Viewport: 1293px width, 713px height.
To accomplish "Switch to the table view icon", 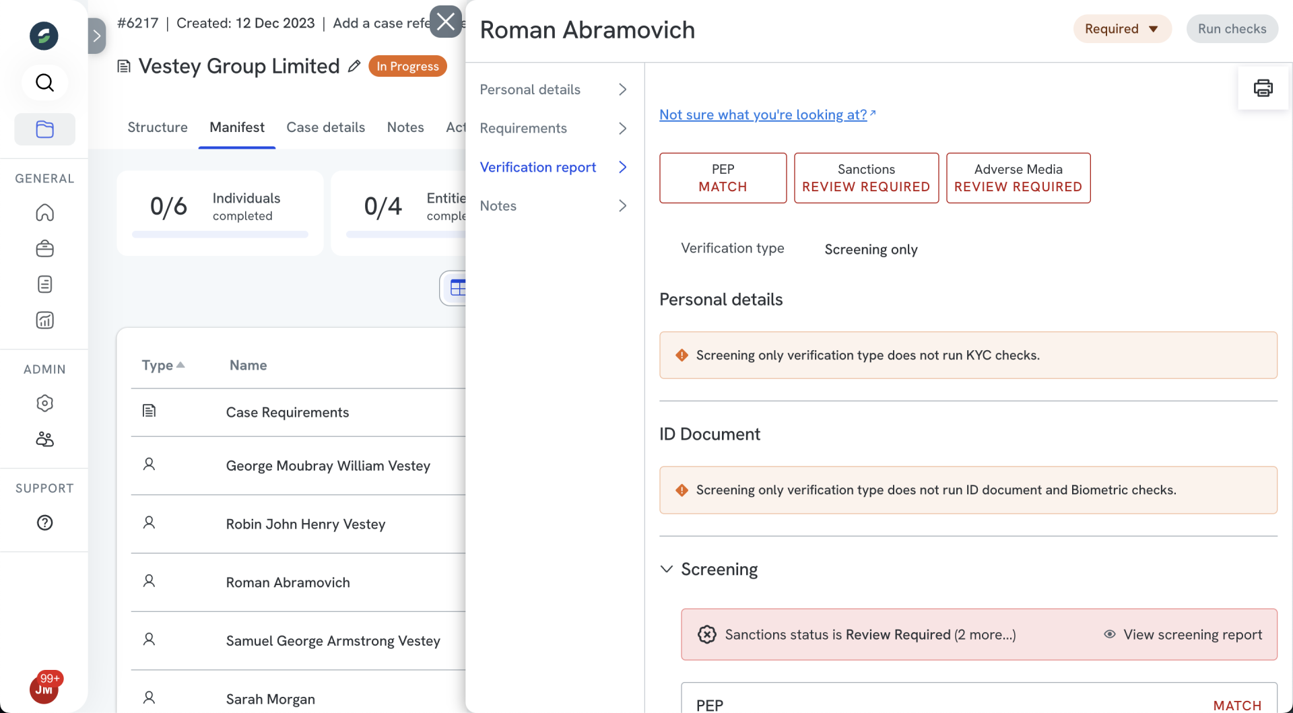I will pos(457,288).
